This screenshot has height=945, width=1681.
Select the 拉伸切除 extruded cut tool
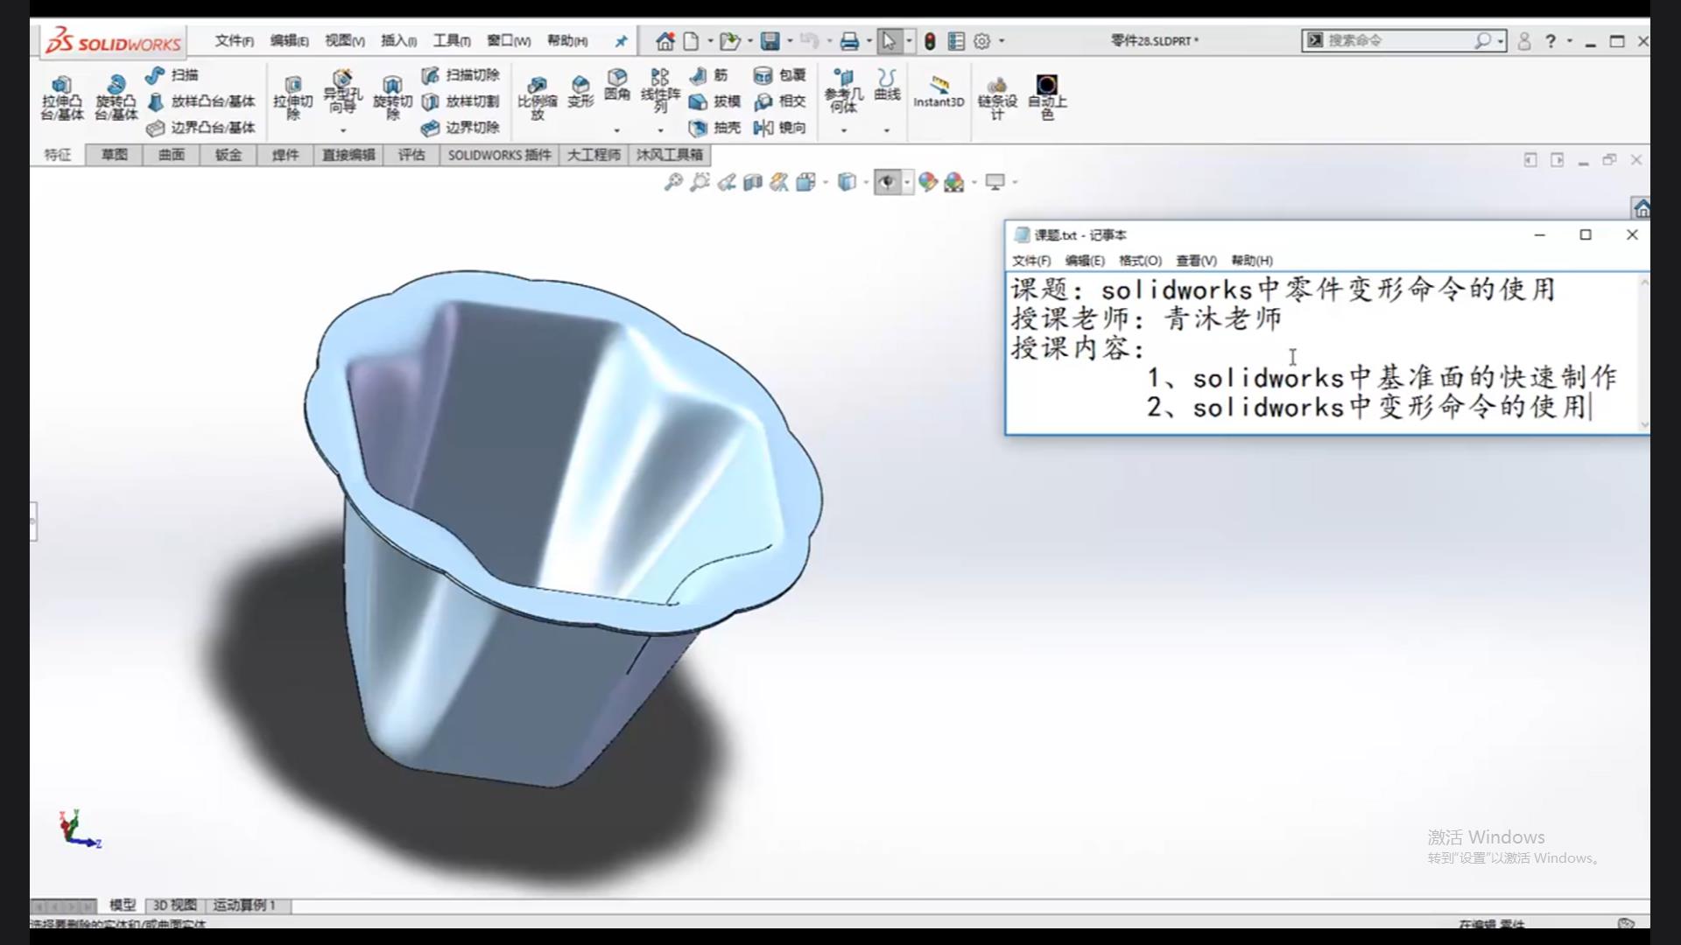292,97
